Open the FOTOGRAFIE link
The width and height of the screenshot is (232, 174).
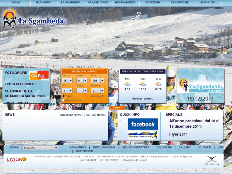pyautogui.click(x=16, y=73)
